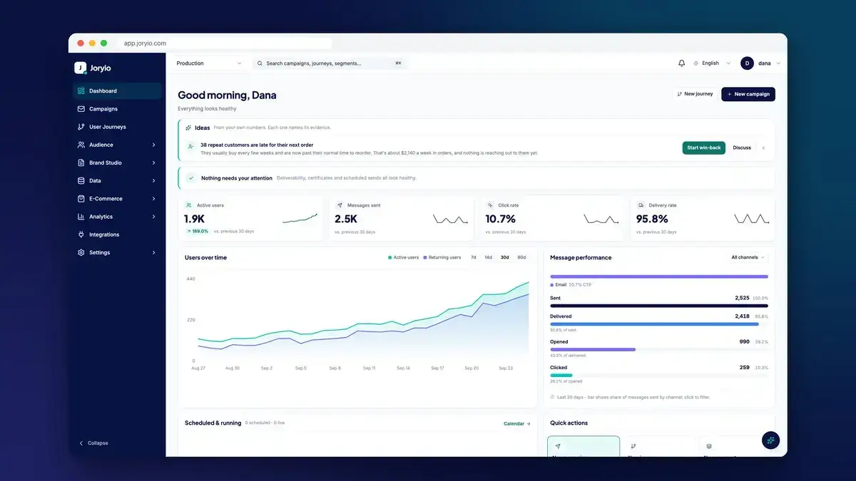
Task: Click the Messages sent sparkline chart
Action: (x=450, y=219)
